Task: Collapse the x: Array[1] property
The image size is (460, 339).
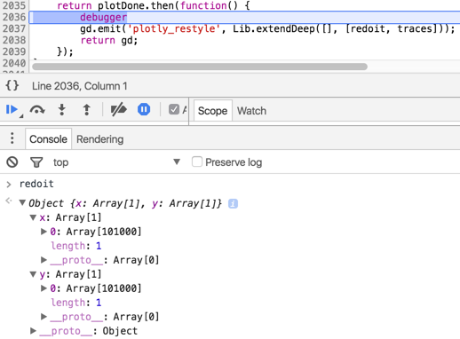Action: 33,217
